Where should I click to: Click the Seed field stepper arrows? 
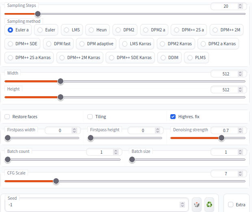tap(182, 205)
